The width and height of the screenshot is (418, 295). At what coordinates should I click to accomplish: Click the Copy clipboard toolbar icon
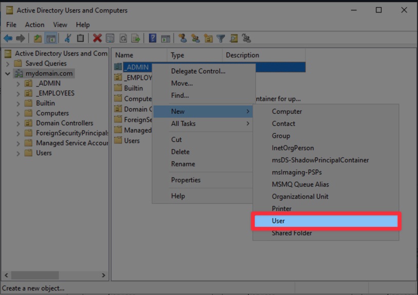click(80, 38)
